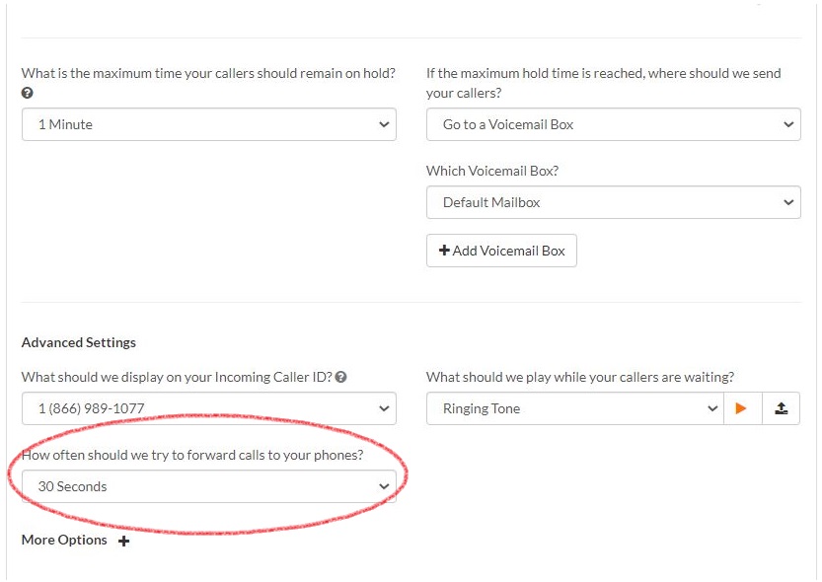
Task: Click the Incoming Caller ID question label
Action: [178, 377]
